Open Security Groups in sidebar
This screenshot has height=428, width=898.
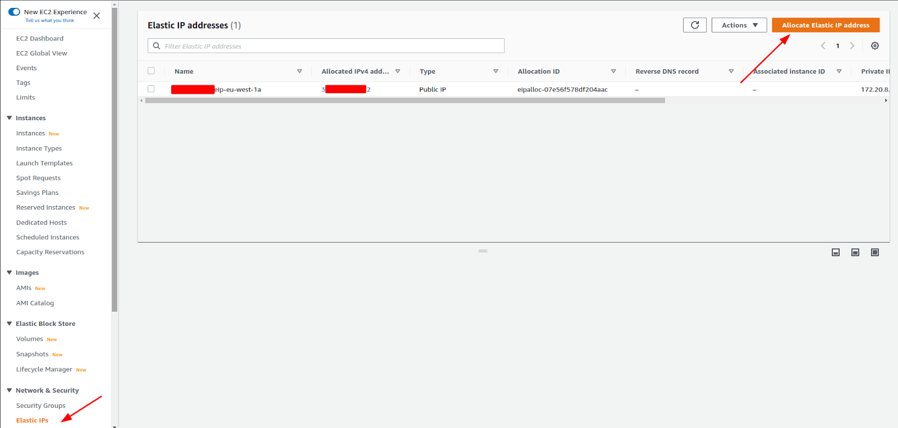pos(40,406)
